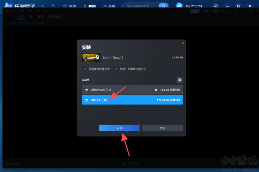
Task: Click the blue search magnifier button
Action: [x=163, y=6]
